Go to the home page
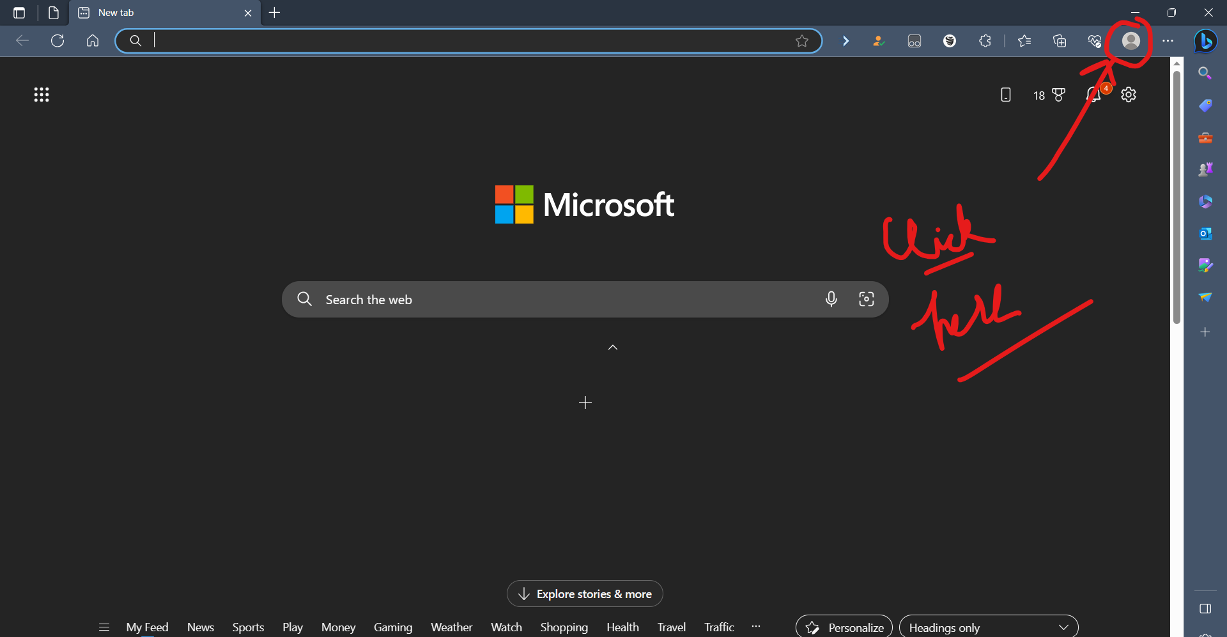Image resolution: width=1227 pixels, height=637 pixels. coord(93,41)
